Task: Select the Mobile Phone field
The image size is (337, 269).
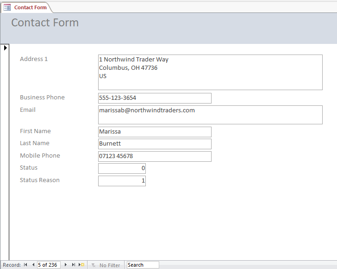Action: [x=155, y=156]
